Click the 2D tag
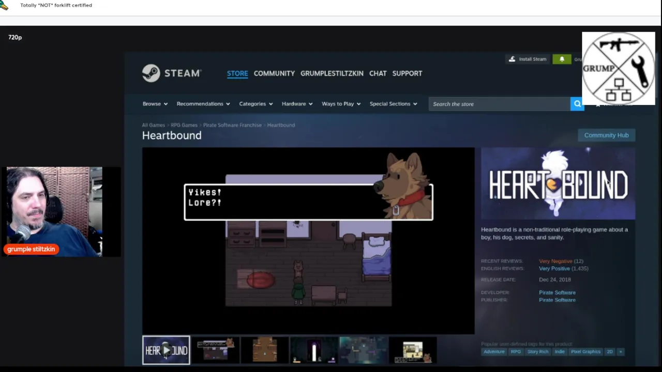Image resolution: width=662 pixels, height=372 pixels. point(610,352)
